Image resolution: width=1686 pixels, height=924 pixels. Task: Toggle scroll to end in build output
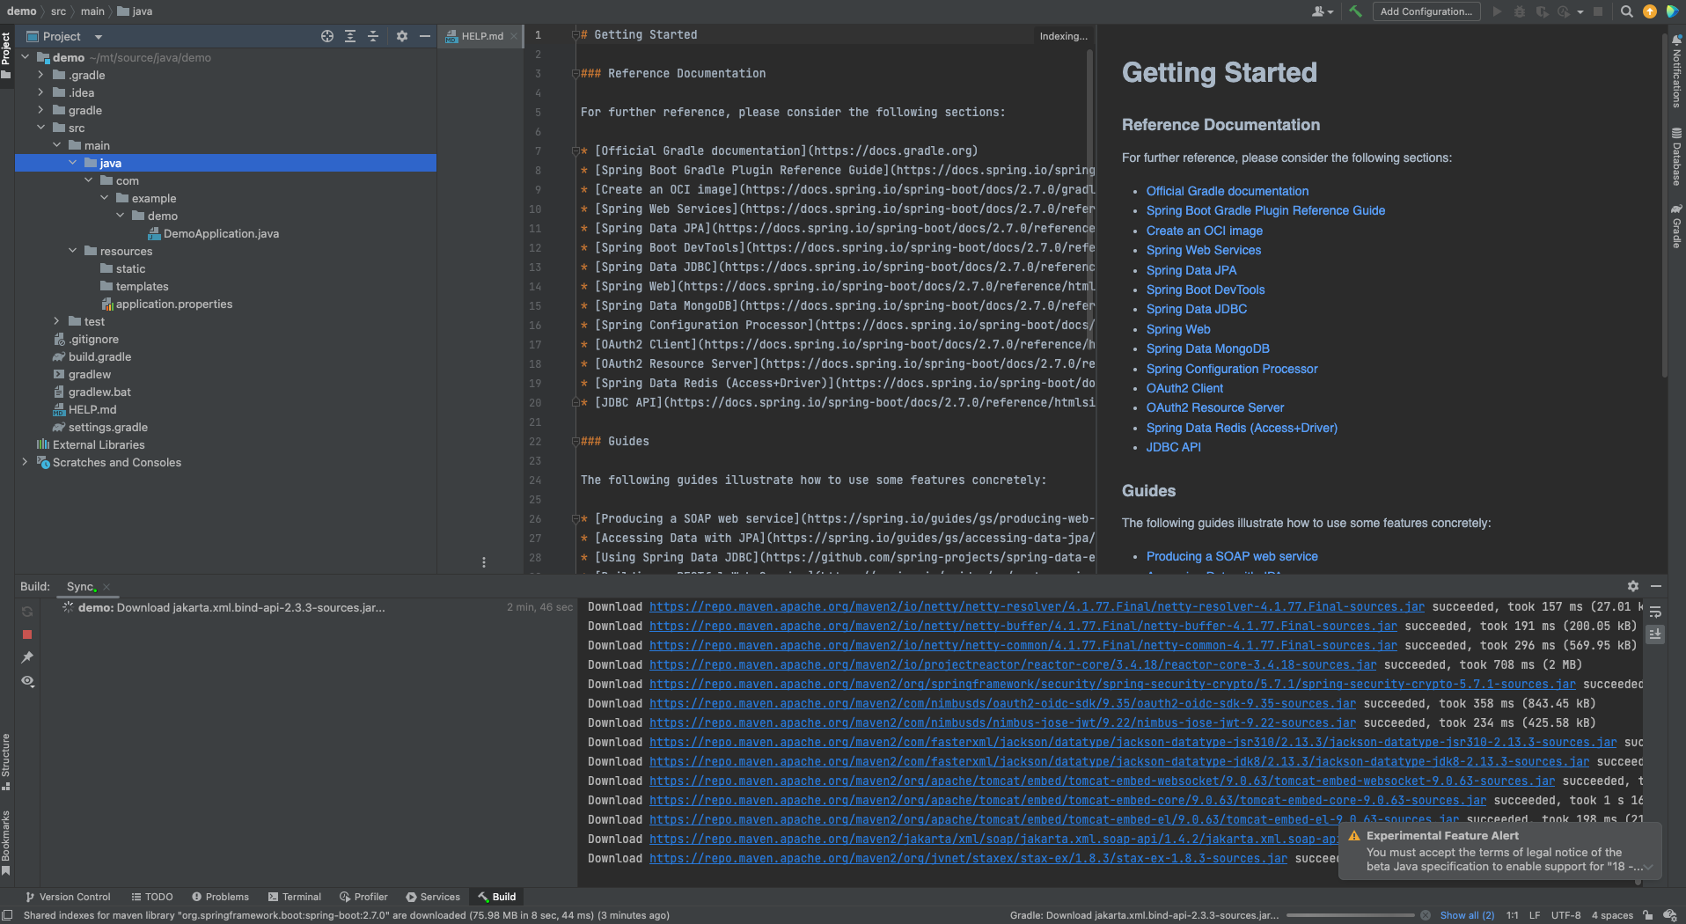pyautogui.click(x=1655, y=634)
